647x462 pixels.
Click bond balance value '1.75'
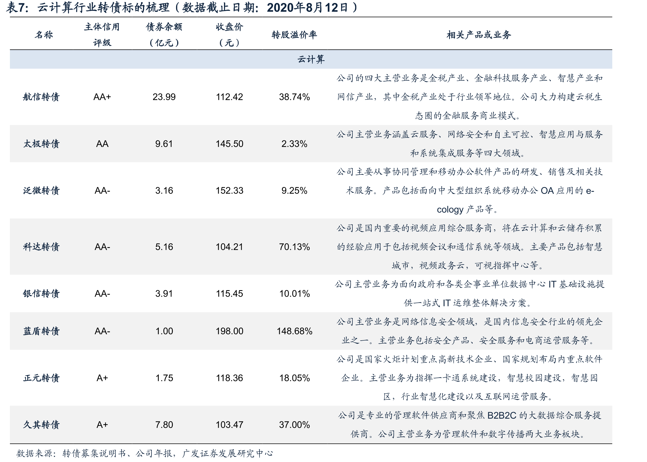pyautogui.click(x=164, y=378)
